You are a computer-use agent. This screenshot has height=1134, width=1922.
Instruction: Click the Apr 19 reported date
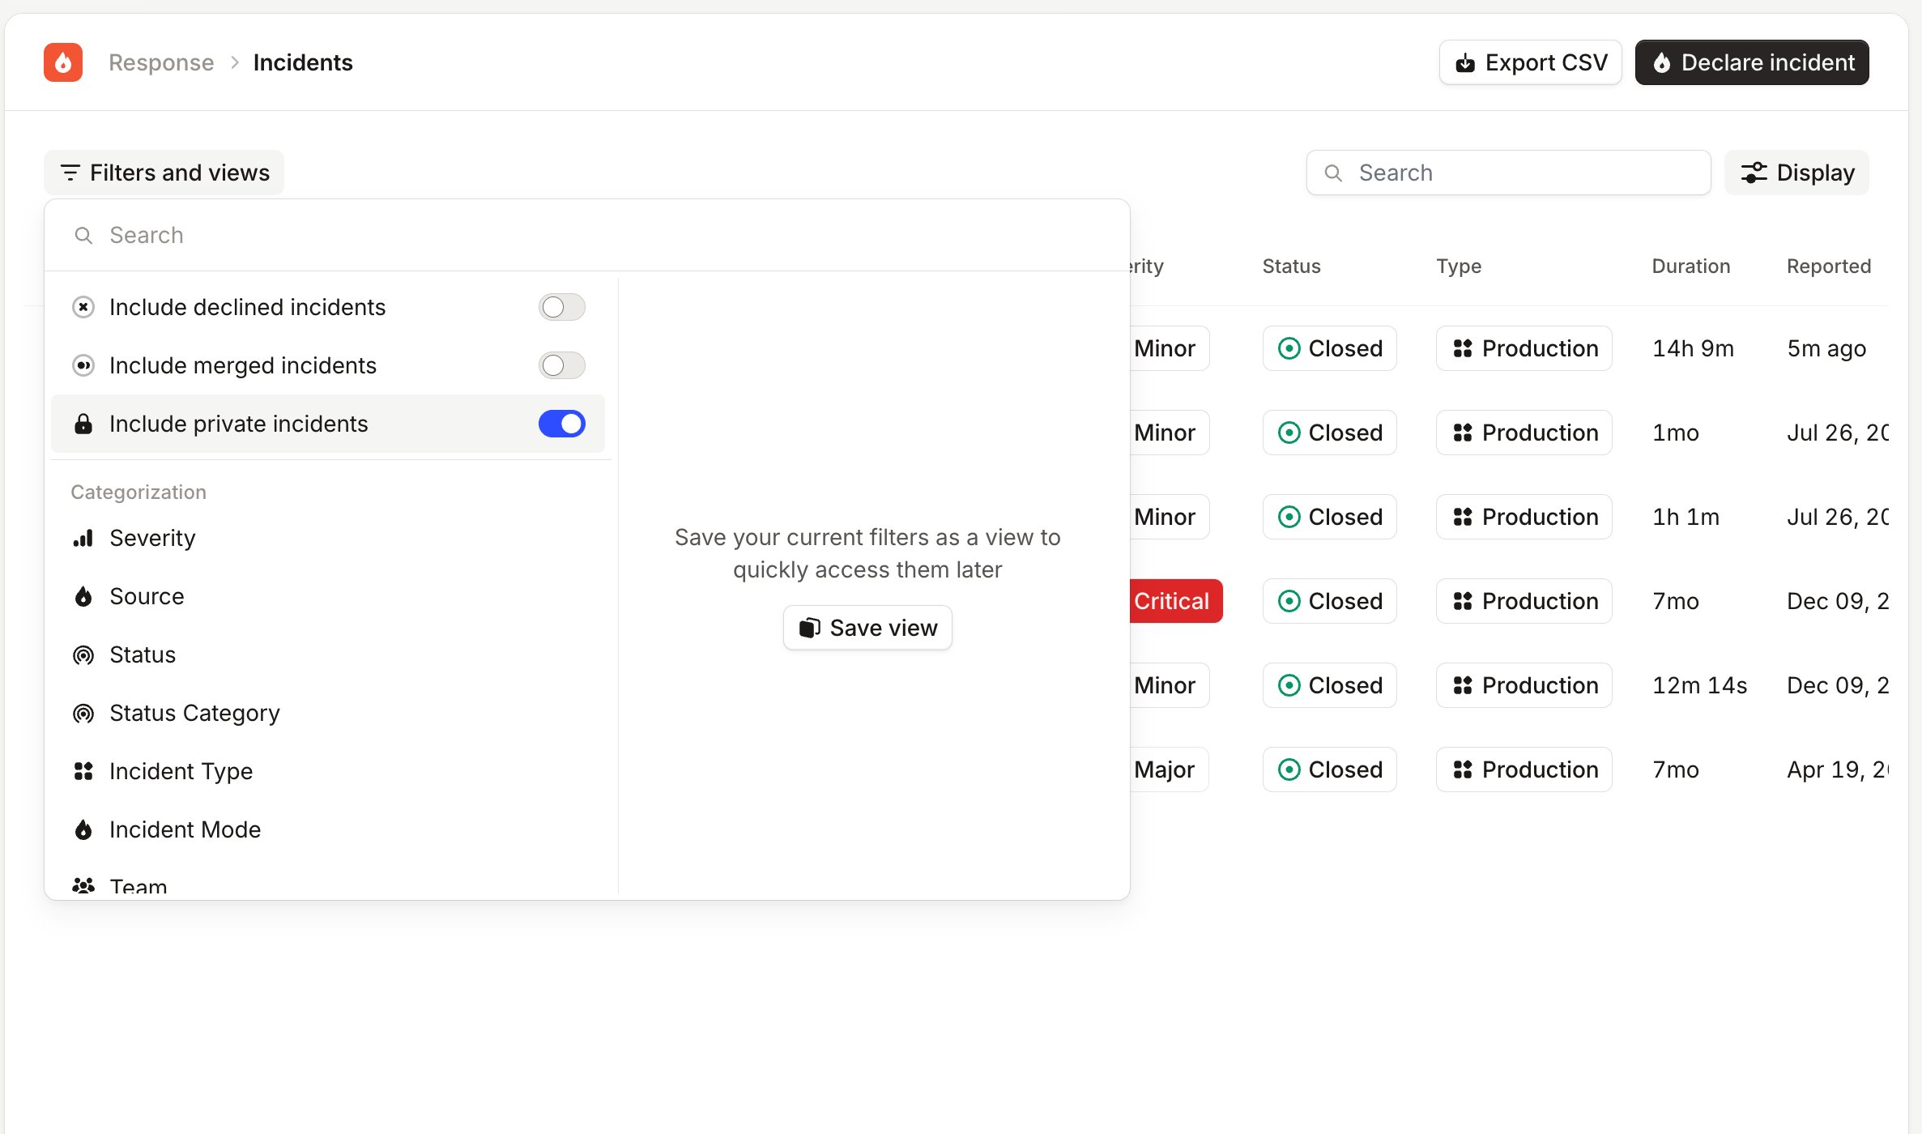click(x=1838, y=769)
